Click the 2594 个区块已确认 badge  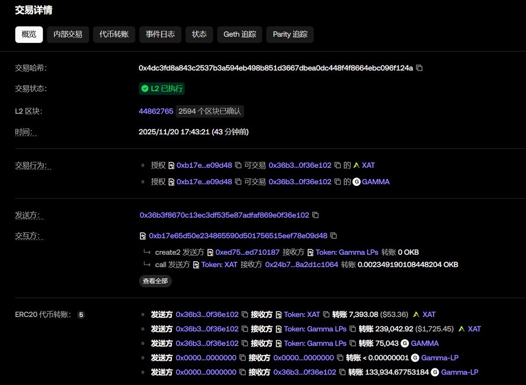click(x=210, y=111)
